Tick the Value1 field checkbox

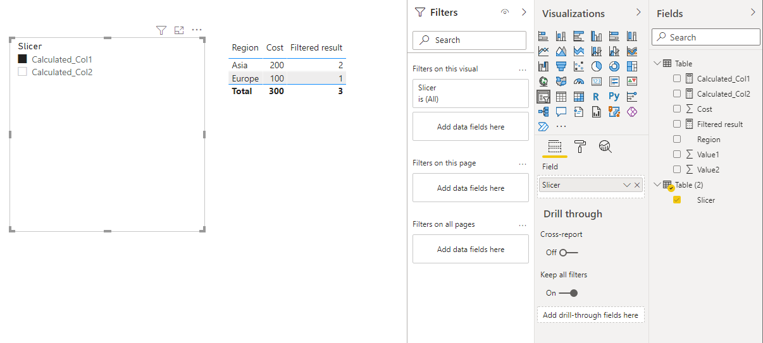point(677,154)
